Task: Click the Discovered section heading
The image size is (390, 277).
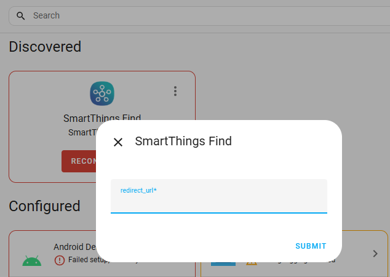Action: (x=45, y=47)
